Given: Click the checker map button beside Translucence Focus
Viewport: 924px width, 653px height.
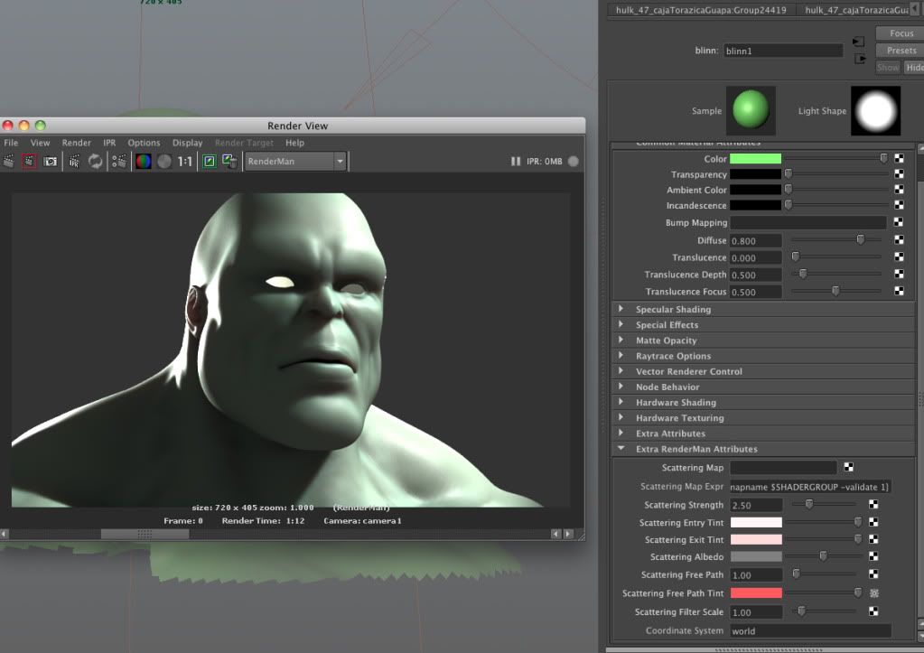Looking at the screenshot, I should tap(899, 292).
